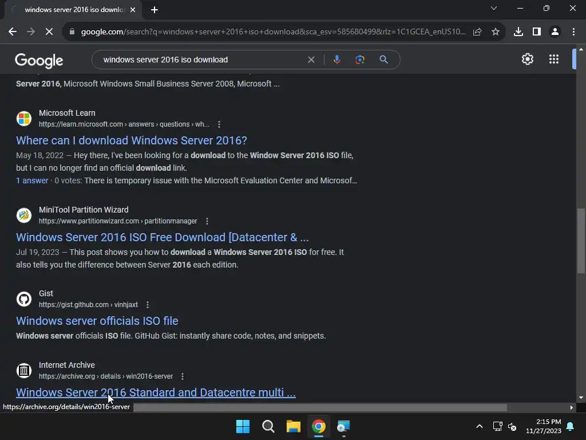Open Chrome profile menu

pos(555,32)
